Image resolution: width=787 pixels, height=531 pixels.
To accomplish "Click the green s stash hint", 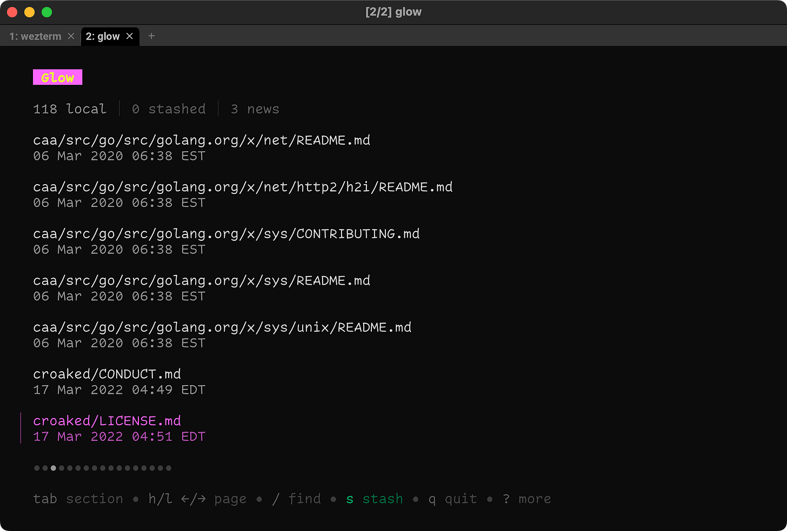I will [375, 499].
